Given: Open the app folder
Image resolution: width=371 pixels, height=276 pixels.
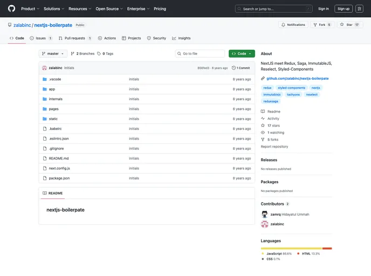Looking at the screenshot, I should [x=52, y=89].
